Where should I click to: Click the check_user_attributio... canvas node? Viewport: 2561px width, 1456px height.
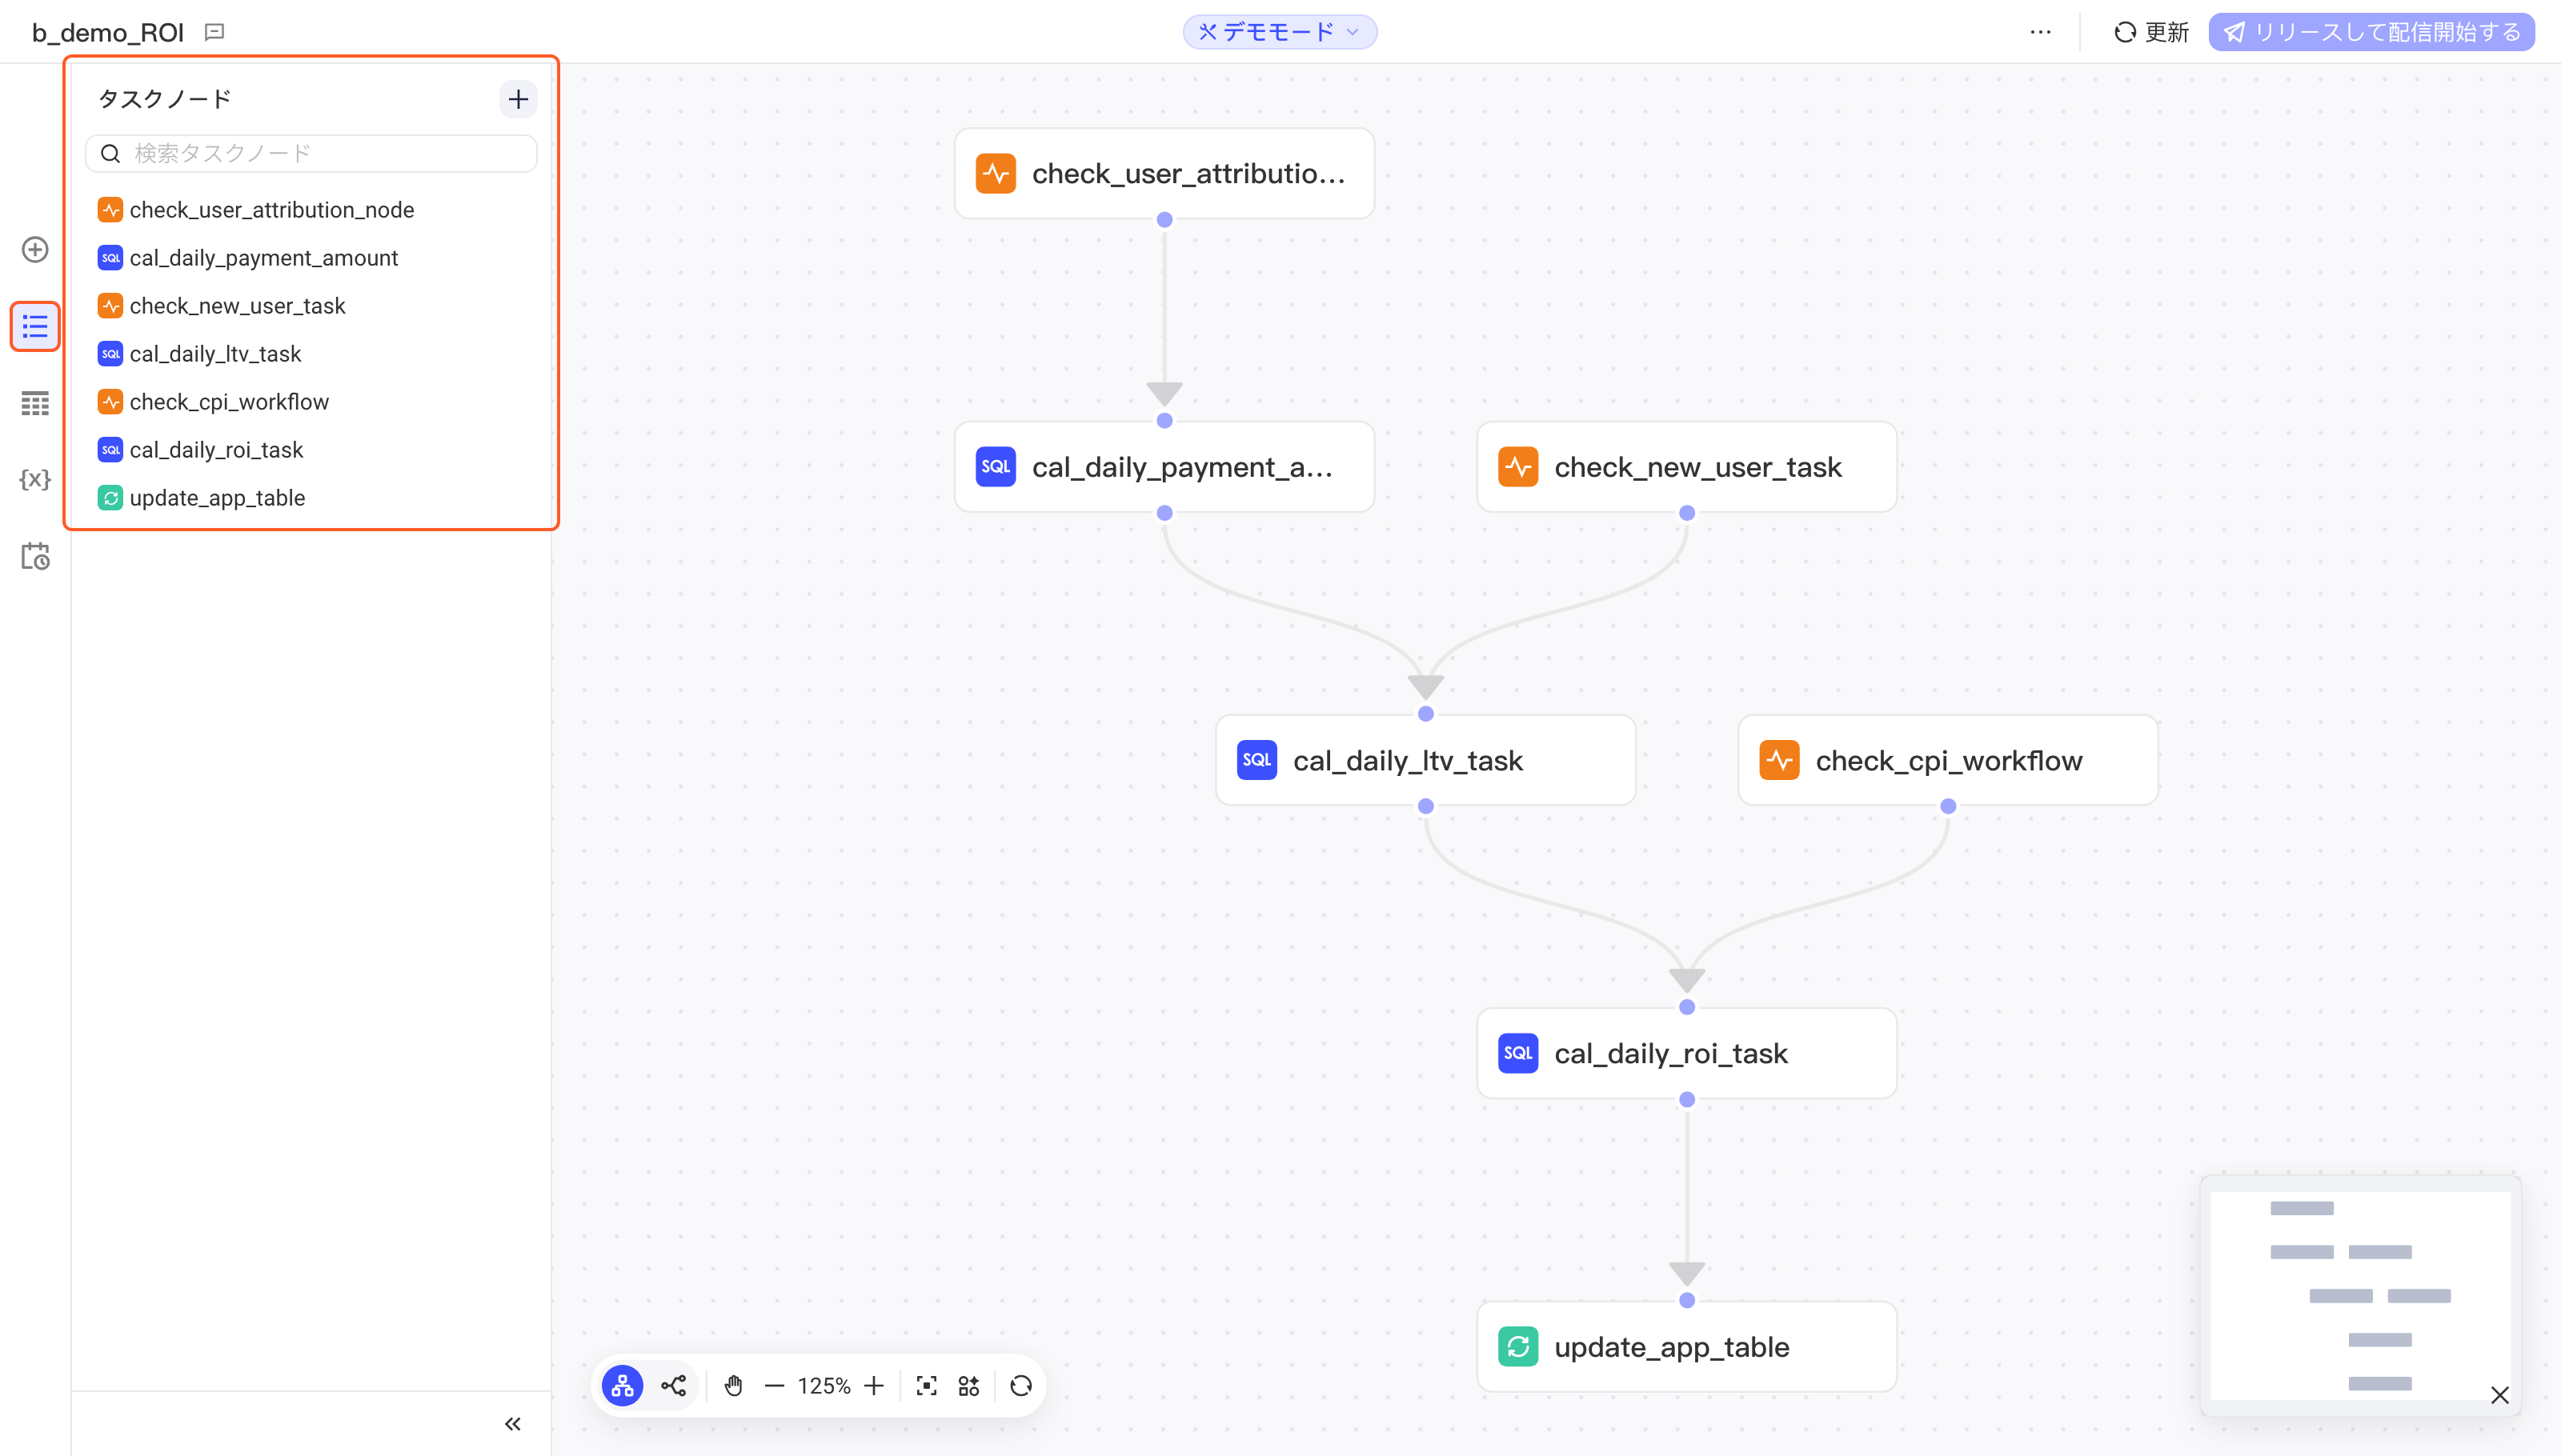(1164, 174)
